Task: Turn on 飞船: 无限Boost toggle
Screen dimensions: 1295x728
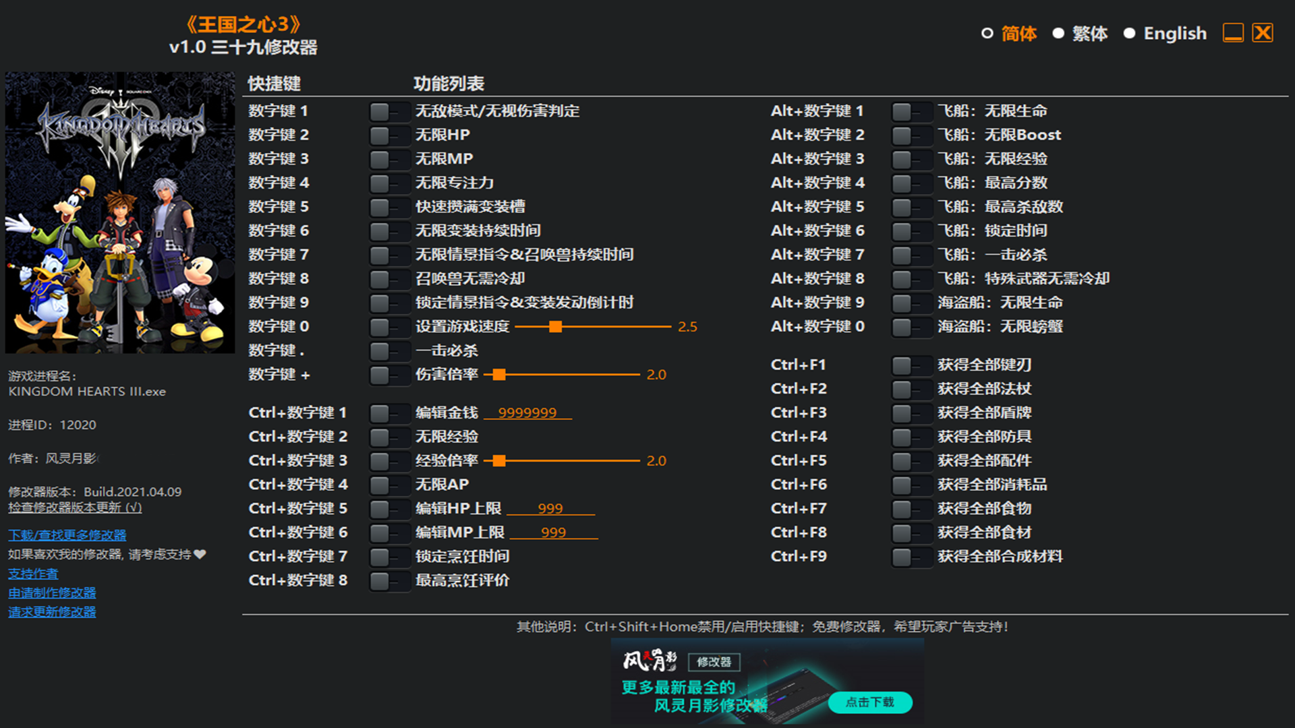Action: (911, 135)
